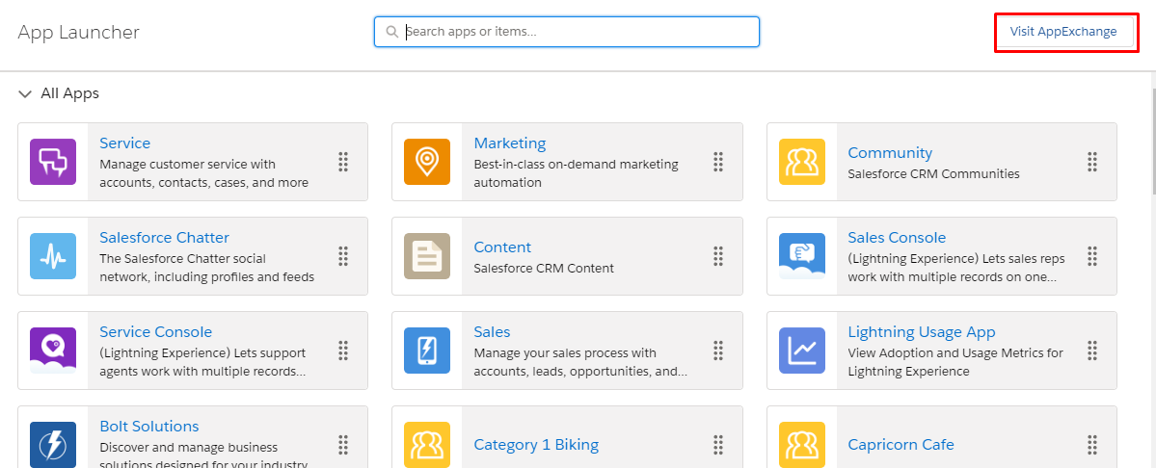Click the Sales lightning phone icon

(427, 351)
